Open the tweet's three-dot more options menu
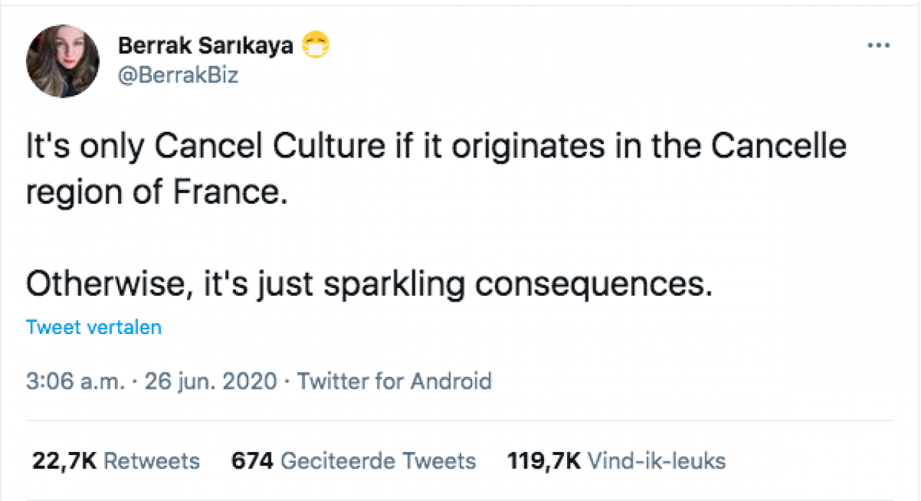Screen dimensions: 921x501 pos(879,45)
